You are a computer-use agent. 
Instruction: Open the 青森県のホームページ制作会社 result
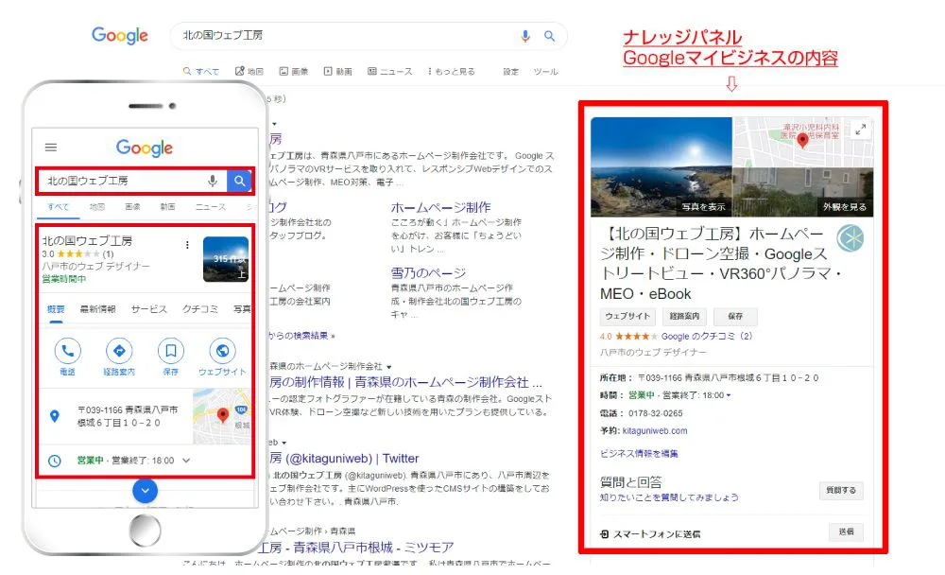click(x=405, y=382)
